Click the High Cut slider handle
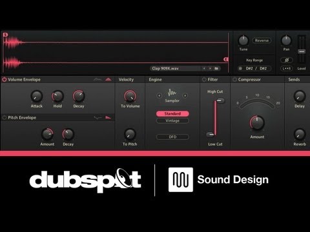 tap(220, 101)
